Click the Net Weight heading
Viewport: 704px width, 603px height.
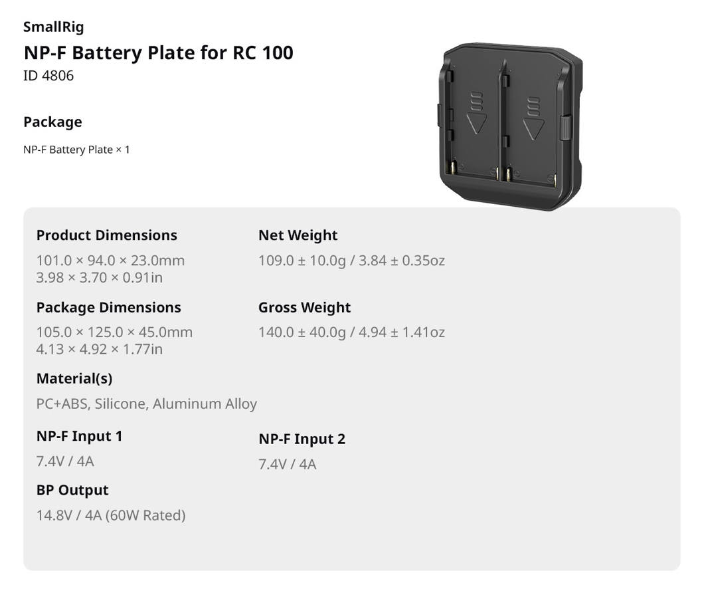pos(298,235)
